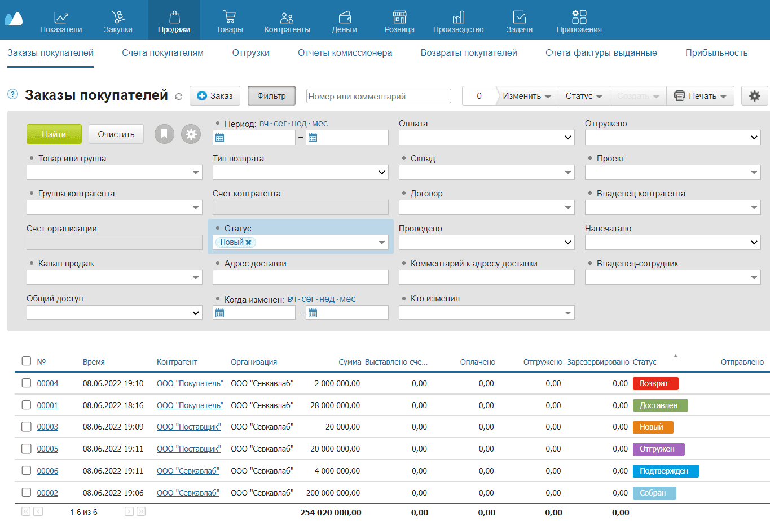Open the Изменить dropdown
Viewport: 770px width, 521px height.
[526, 95]
